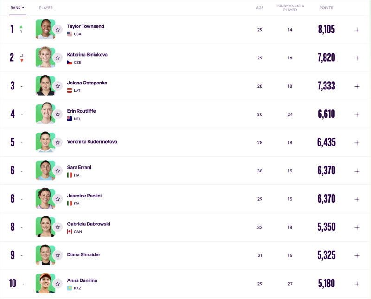
Task: Click the star beside Sara Errani
Action: 58,171
